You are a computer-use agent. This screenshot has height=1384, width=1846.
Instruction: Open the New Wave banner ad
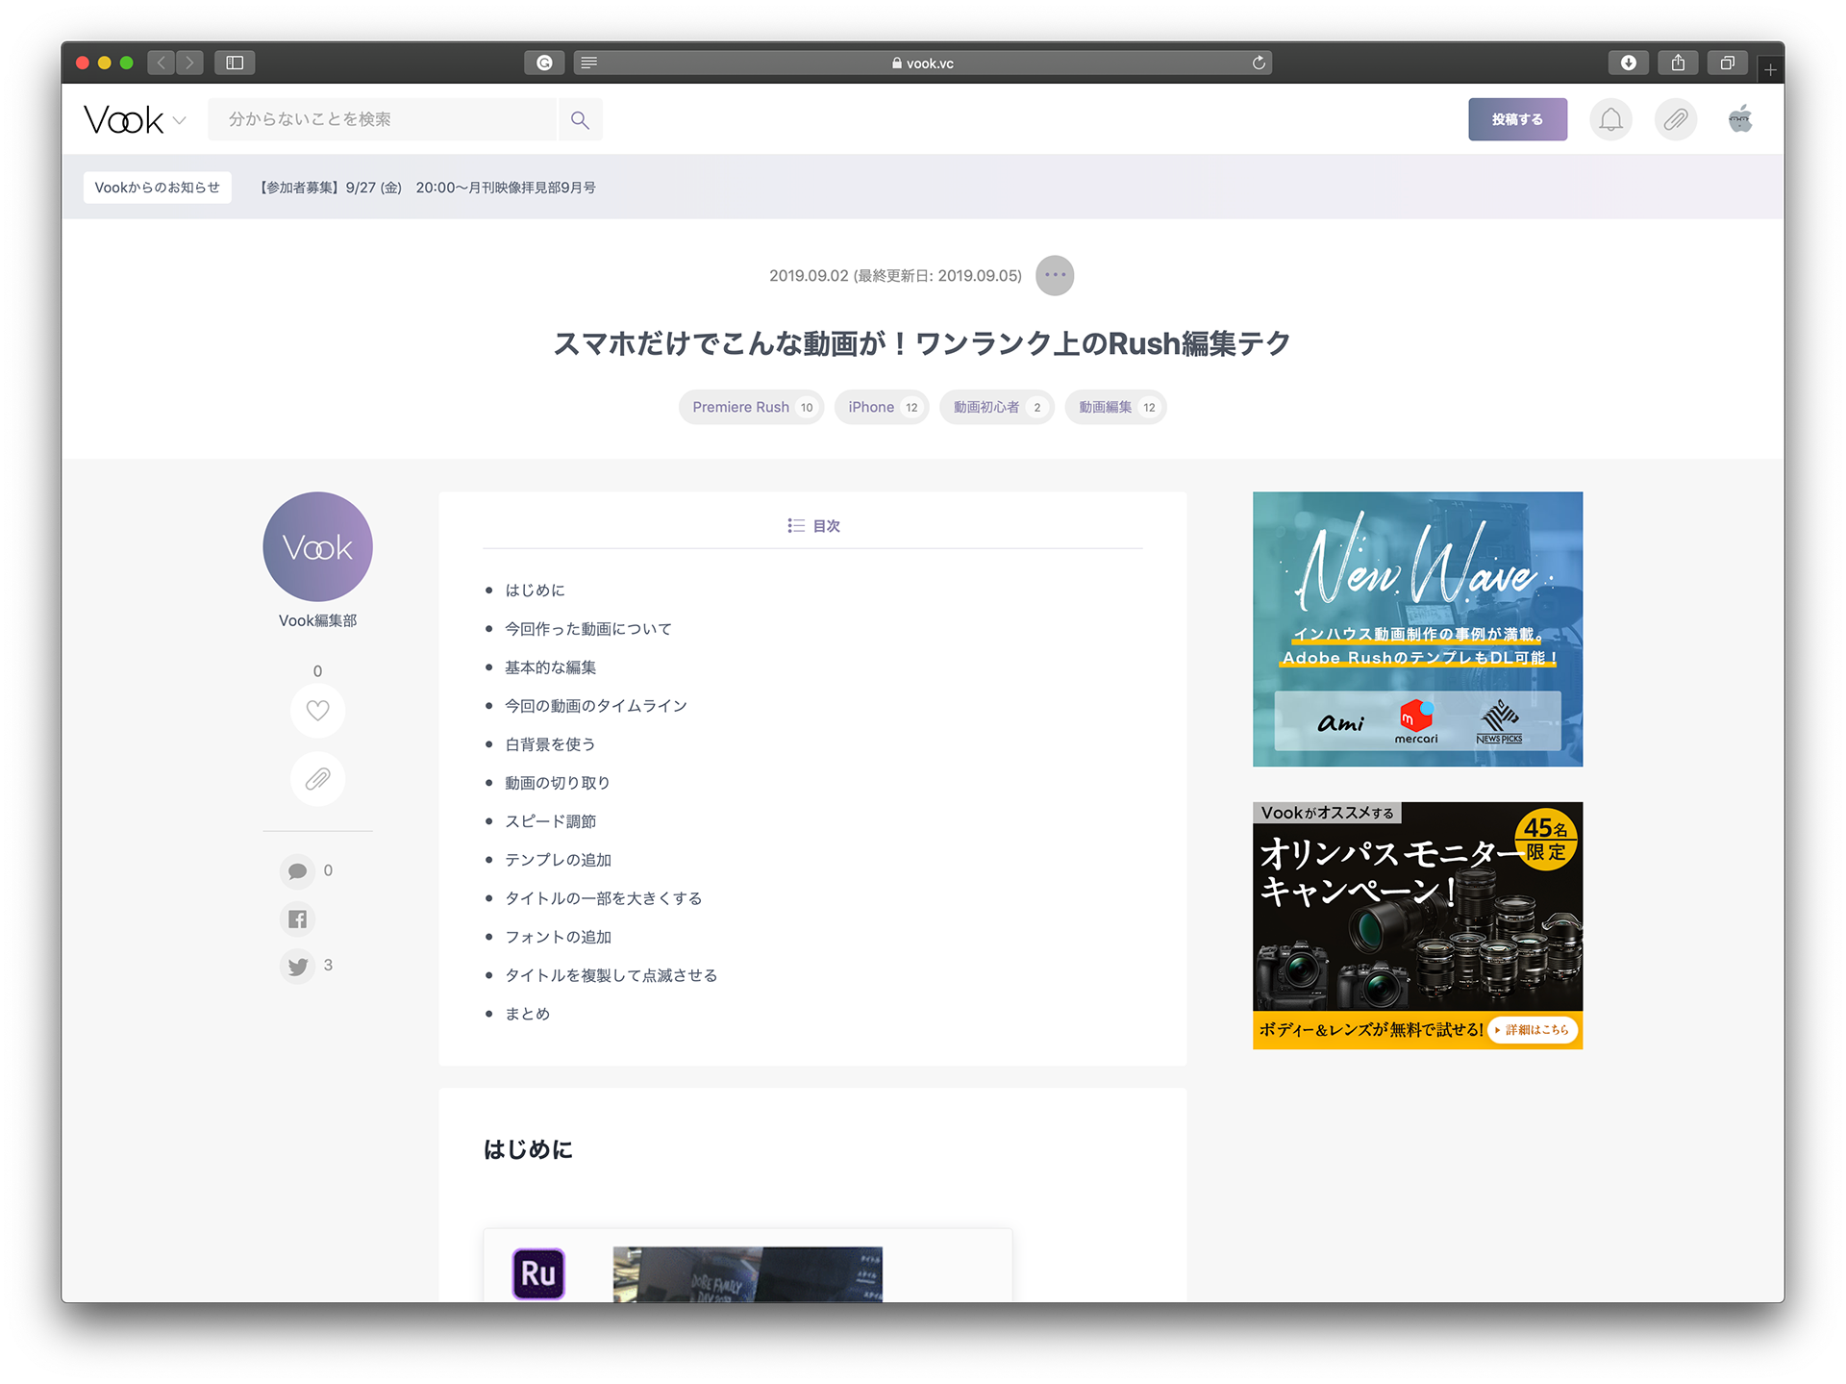pos(1417,629)
